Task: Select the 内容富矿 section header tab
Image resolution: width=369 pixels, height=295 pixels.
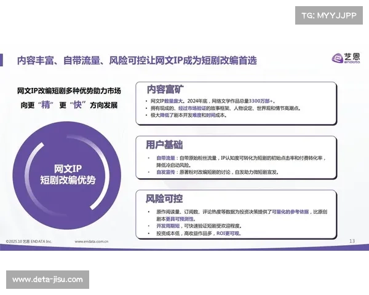Action: click(164, 88)
